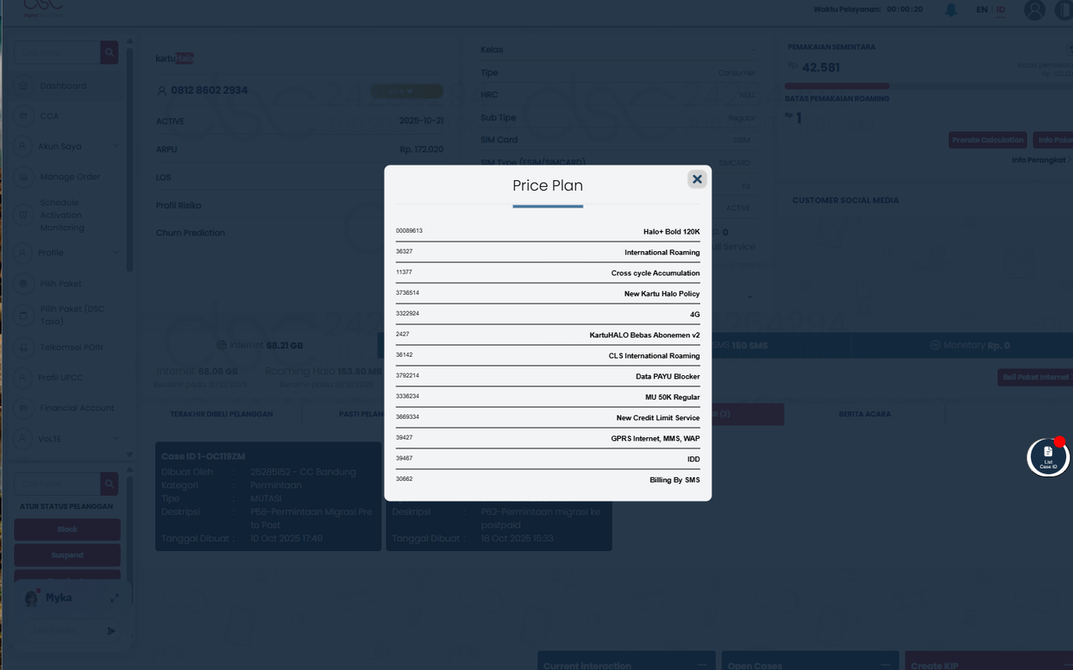Switch to Berita Acara tab

865,414
